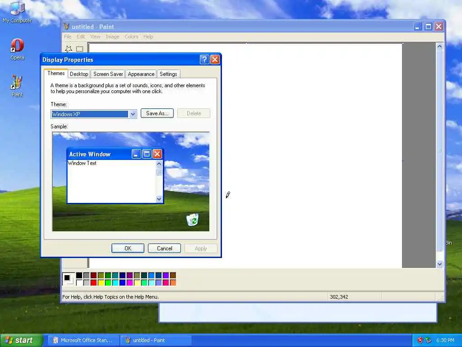
Task: Open My Computer desktop icon
Action: pos(17,12)
